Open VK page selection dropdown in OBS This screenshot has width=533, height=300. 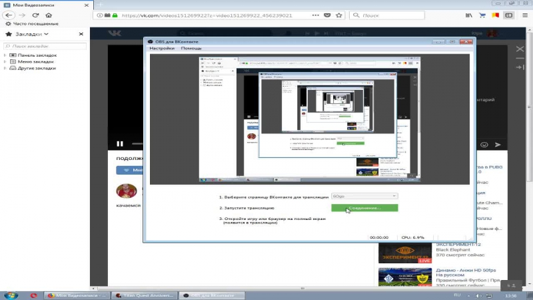[x=364, y=196]
